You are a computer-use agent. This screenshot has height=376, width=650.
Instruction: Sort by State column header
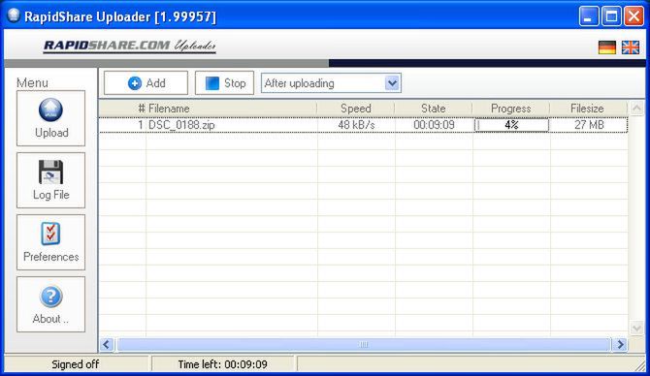(x=434, y=109)
